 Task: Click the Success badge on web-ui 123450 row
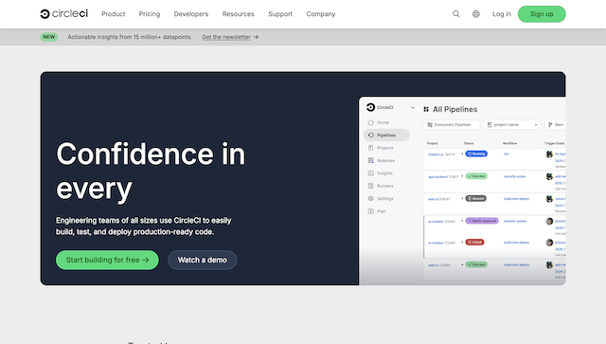click(476, 264)
